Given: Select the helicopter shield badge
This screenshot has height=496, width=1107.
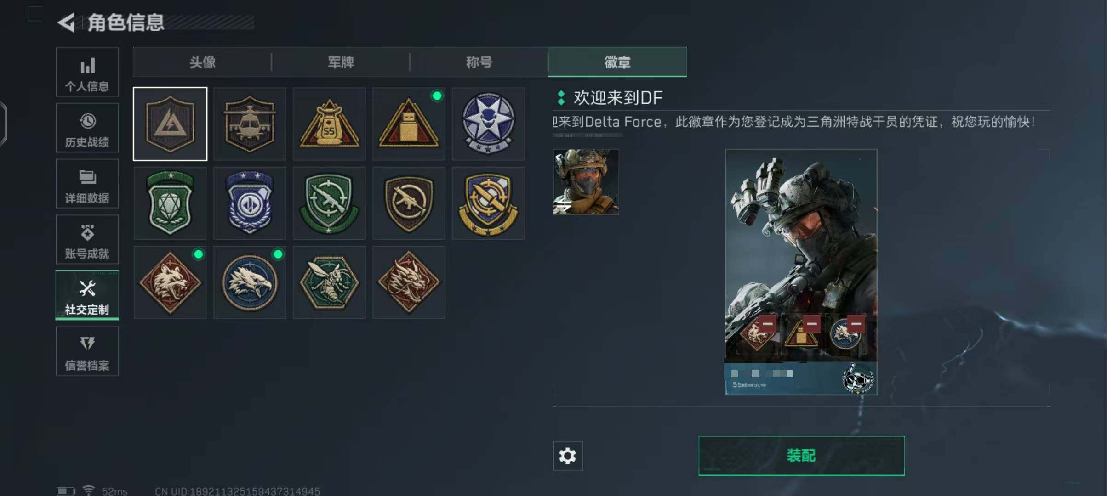Looking at the screenshot, I should tap(250, 124).
